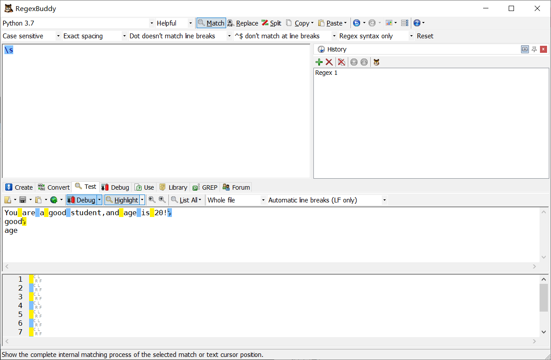
Task: Click the new test file icon
Action: [8, 200]
